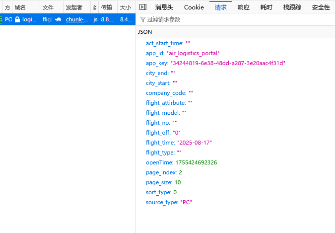This screenshot has height=233, width=335.
Task: Click the turtle slow-request icon
Action: click(x=58, y=19)
